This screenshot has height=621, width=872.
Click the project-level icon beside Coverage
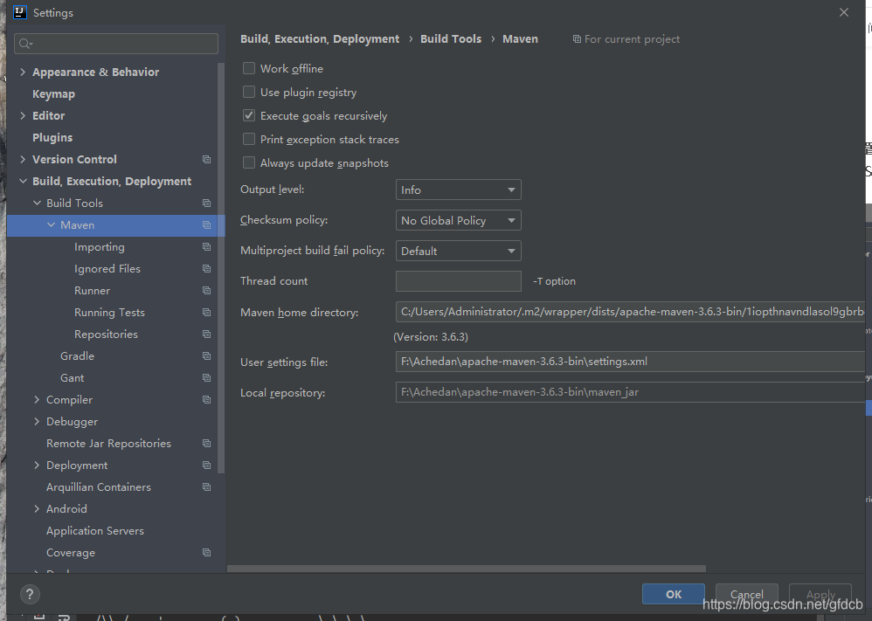coord(207,553)
